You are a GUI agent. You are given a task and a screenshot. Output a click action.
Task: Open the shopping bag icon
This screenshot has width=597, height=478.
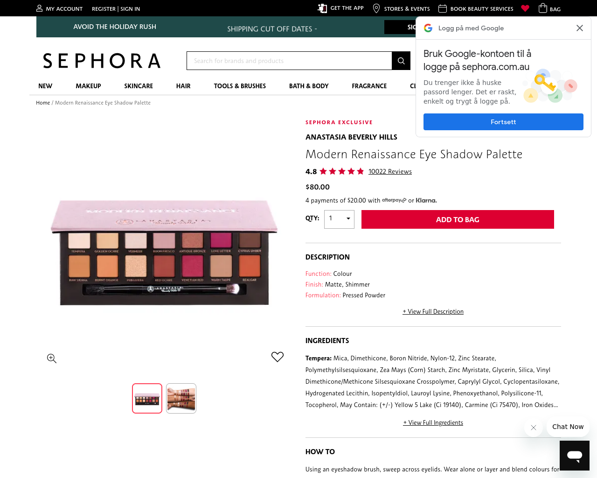coord(543,8)
